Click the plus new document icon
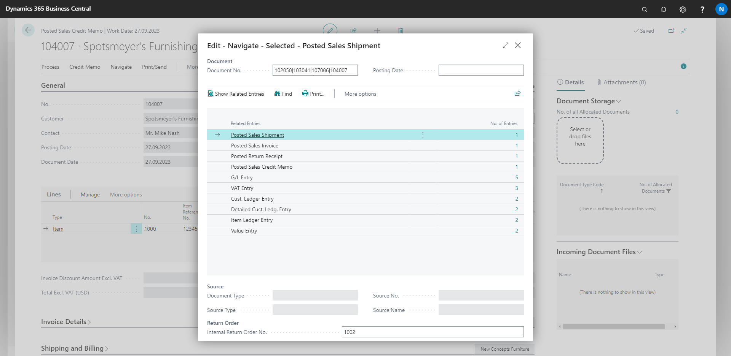Viewport: 731px width, 356px height. (377, 30)
